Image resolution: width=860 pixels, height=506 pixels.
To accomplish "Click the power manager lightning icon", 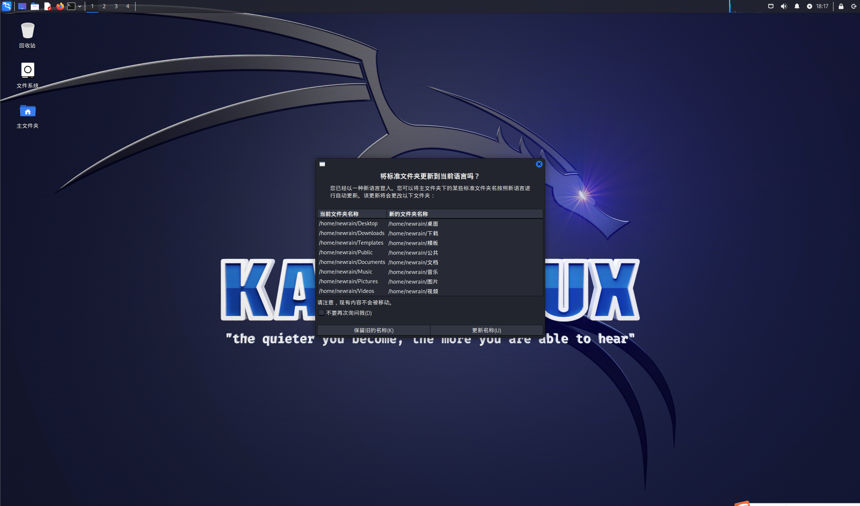I will point(810,6).
